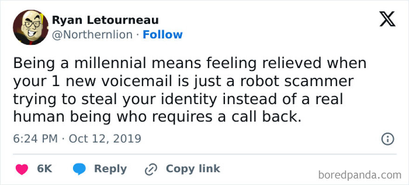This screenshot has width=409, height=185.
Task: Open the tweet info circle icon
Action: tap(388, 139)
